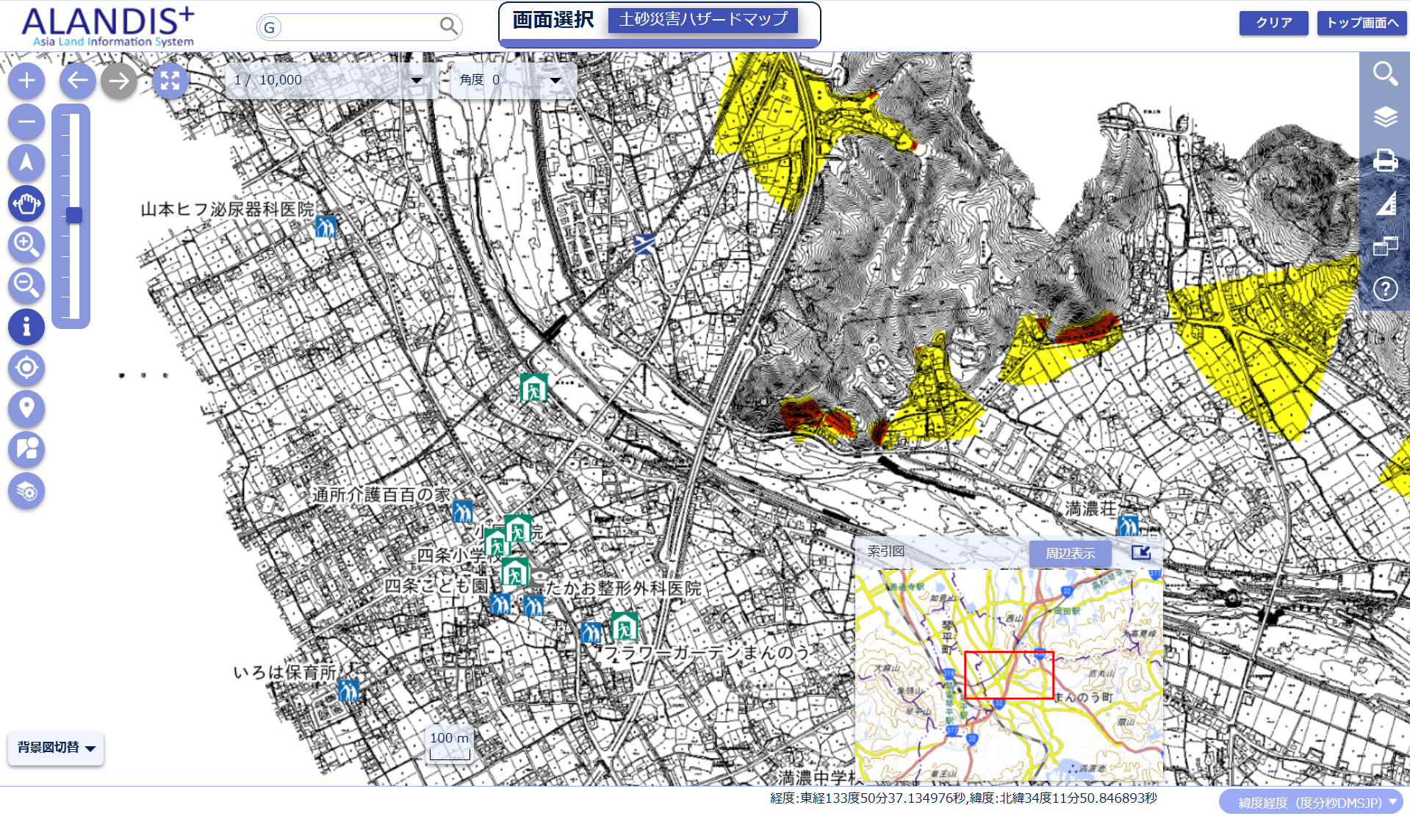Image resolution: width=1410 pixels, height=816 pixels.
Task: Toggle the feature information tool
Action: coord(26,327)
